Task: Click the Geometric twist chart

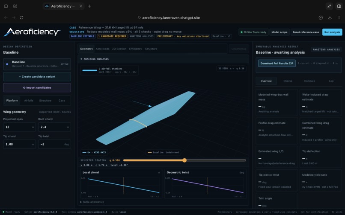Action: [x=205, y=183]
